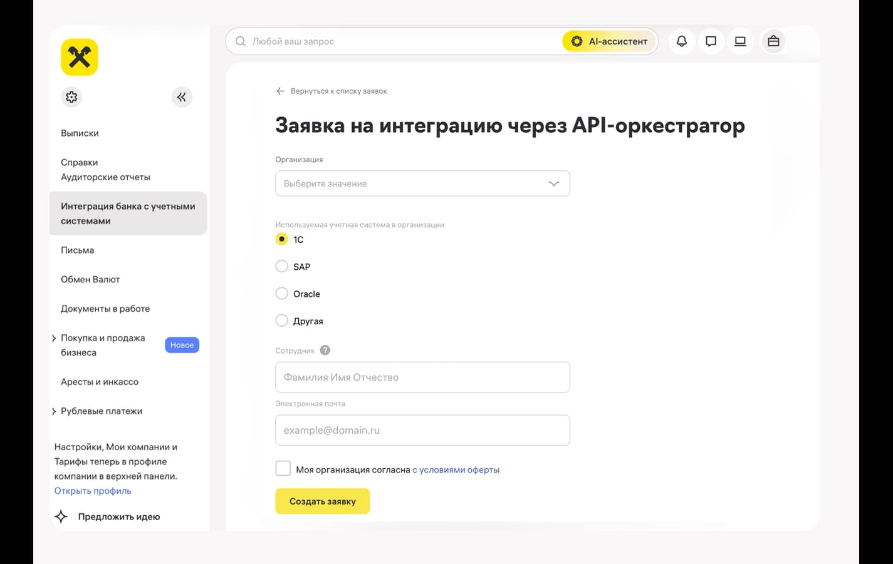Open Аресты и инкассо in sidebar

coord(100,382)
